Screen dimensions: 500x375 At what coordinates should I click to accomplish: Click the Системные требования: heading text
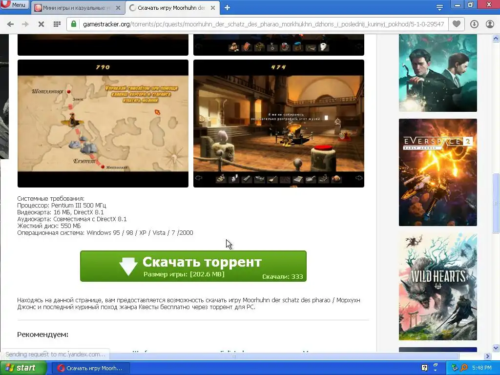(x=51, y=199)
